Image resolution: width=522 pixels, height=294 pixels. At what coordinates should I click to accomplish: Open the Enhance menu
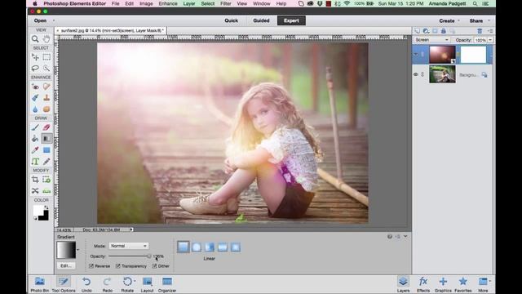click(168, 3)
